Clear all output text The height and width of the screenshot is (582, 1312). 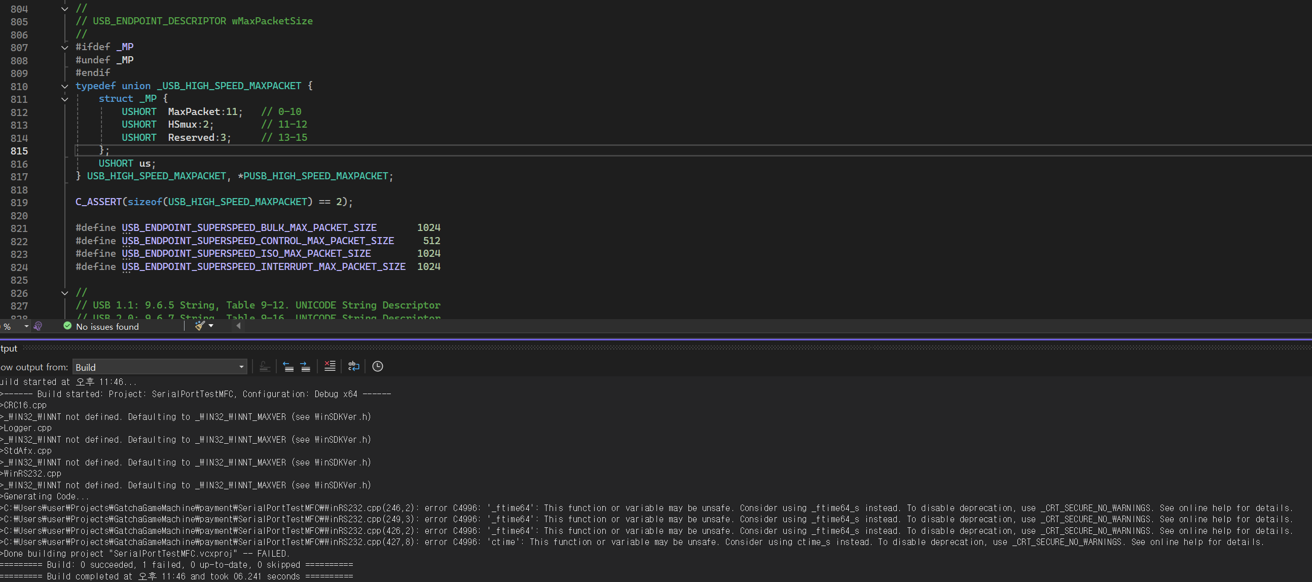click(x=330, y=366)
